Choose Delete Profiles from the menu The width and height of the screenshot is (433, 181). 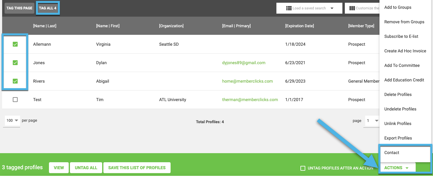click(398, 94)
